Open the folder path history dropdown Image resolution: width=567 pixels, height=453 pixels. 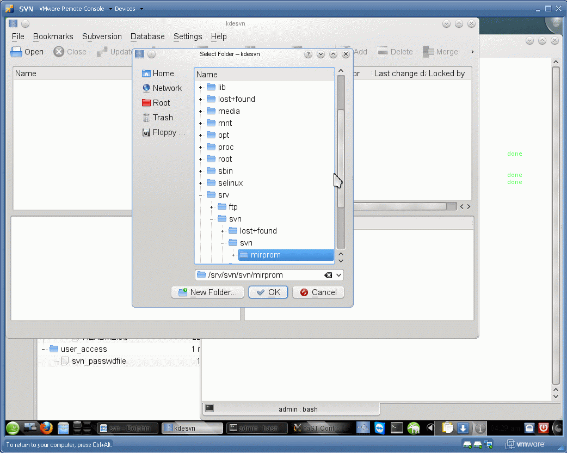[338, 275]
